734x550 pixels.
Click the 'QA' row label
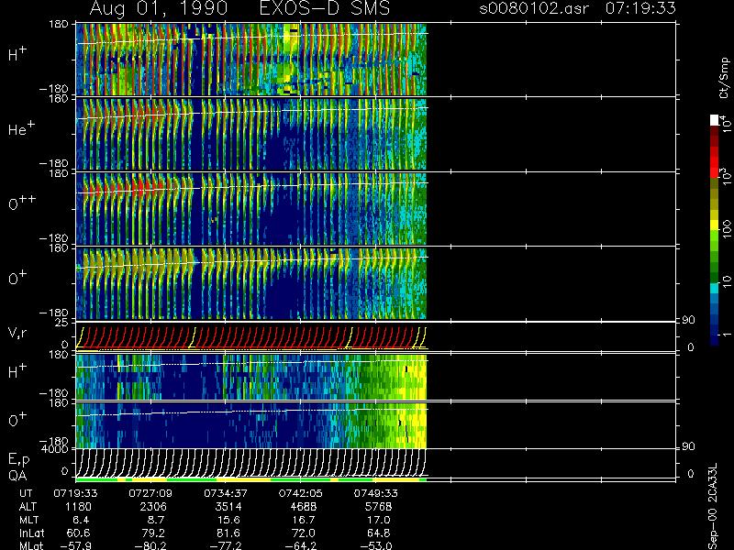[17, 476]
